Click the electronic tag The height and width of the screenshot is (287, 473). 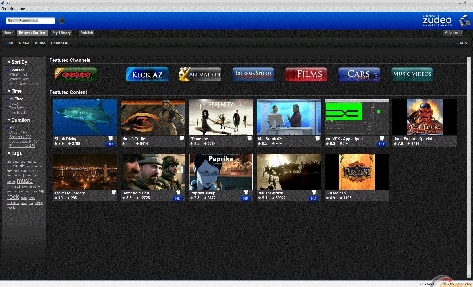[x=16, y=166]
